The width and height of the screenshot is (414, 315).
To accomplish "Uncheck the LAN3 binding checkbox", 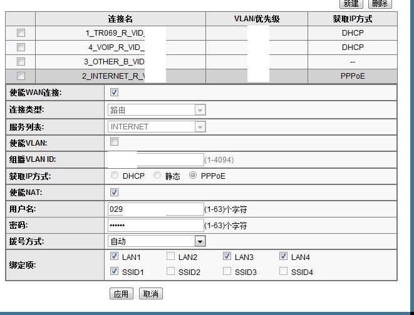I will [x=227, y=256].
